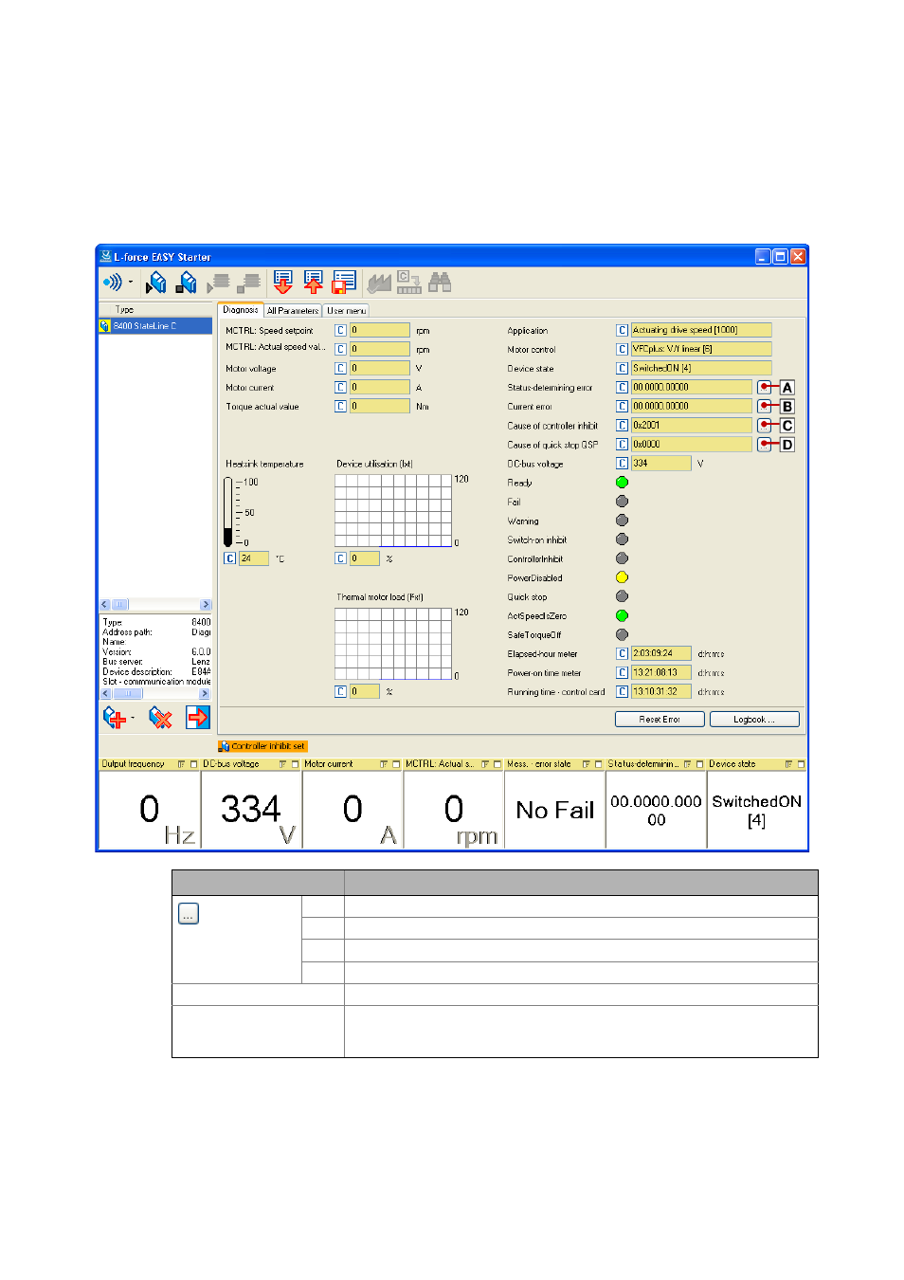Click the save parameter set icon
This screenshot has width=904, height=1280.
click(x=344, y=282)
